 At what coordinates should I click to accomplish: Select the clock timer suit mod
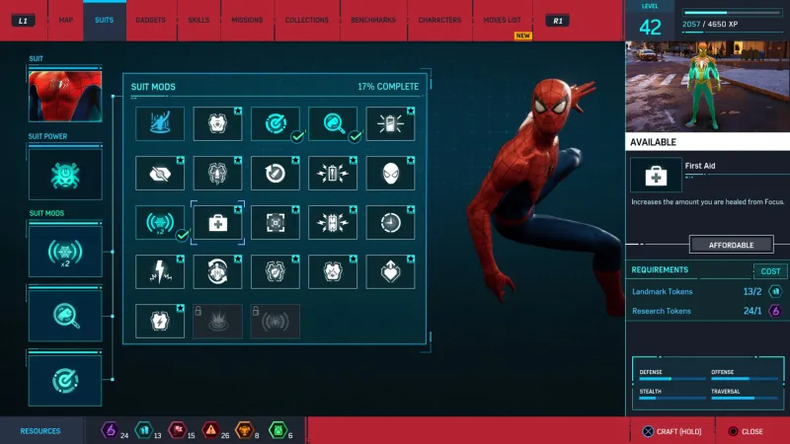tap(390, 223)
